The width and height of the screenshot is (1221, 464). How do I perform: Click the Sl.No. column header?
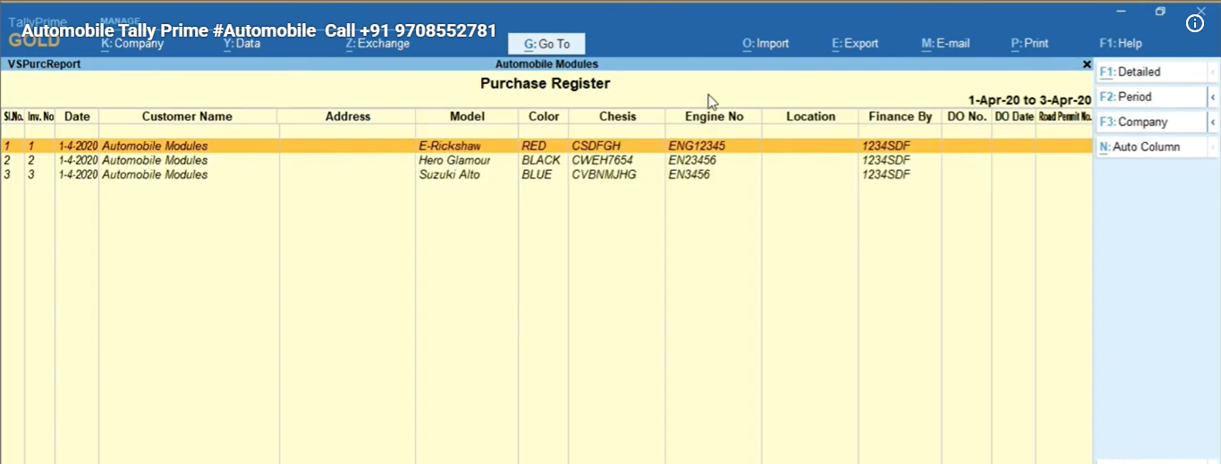[x=13, y=116]
